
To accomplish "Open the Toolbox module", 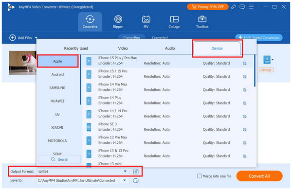I will 202,22.
